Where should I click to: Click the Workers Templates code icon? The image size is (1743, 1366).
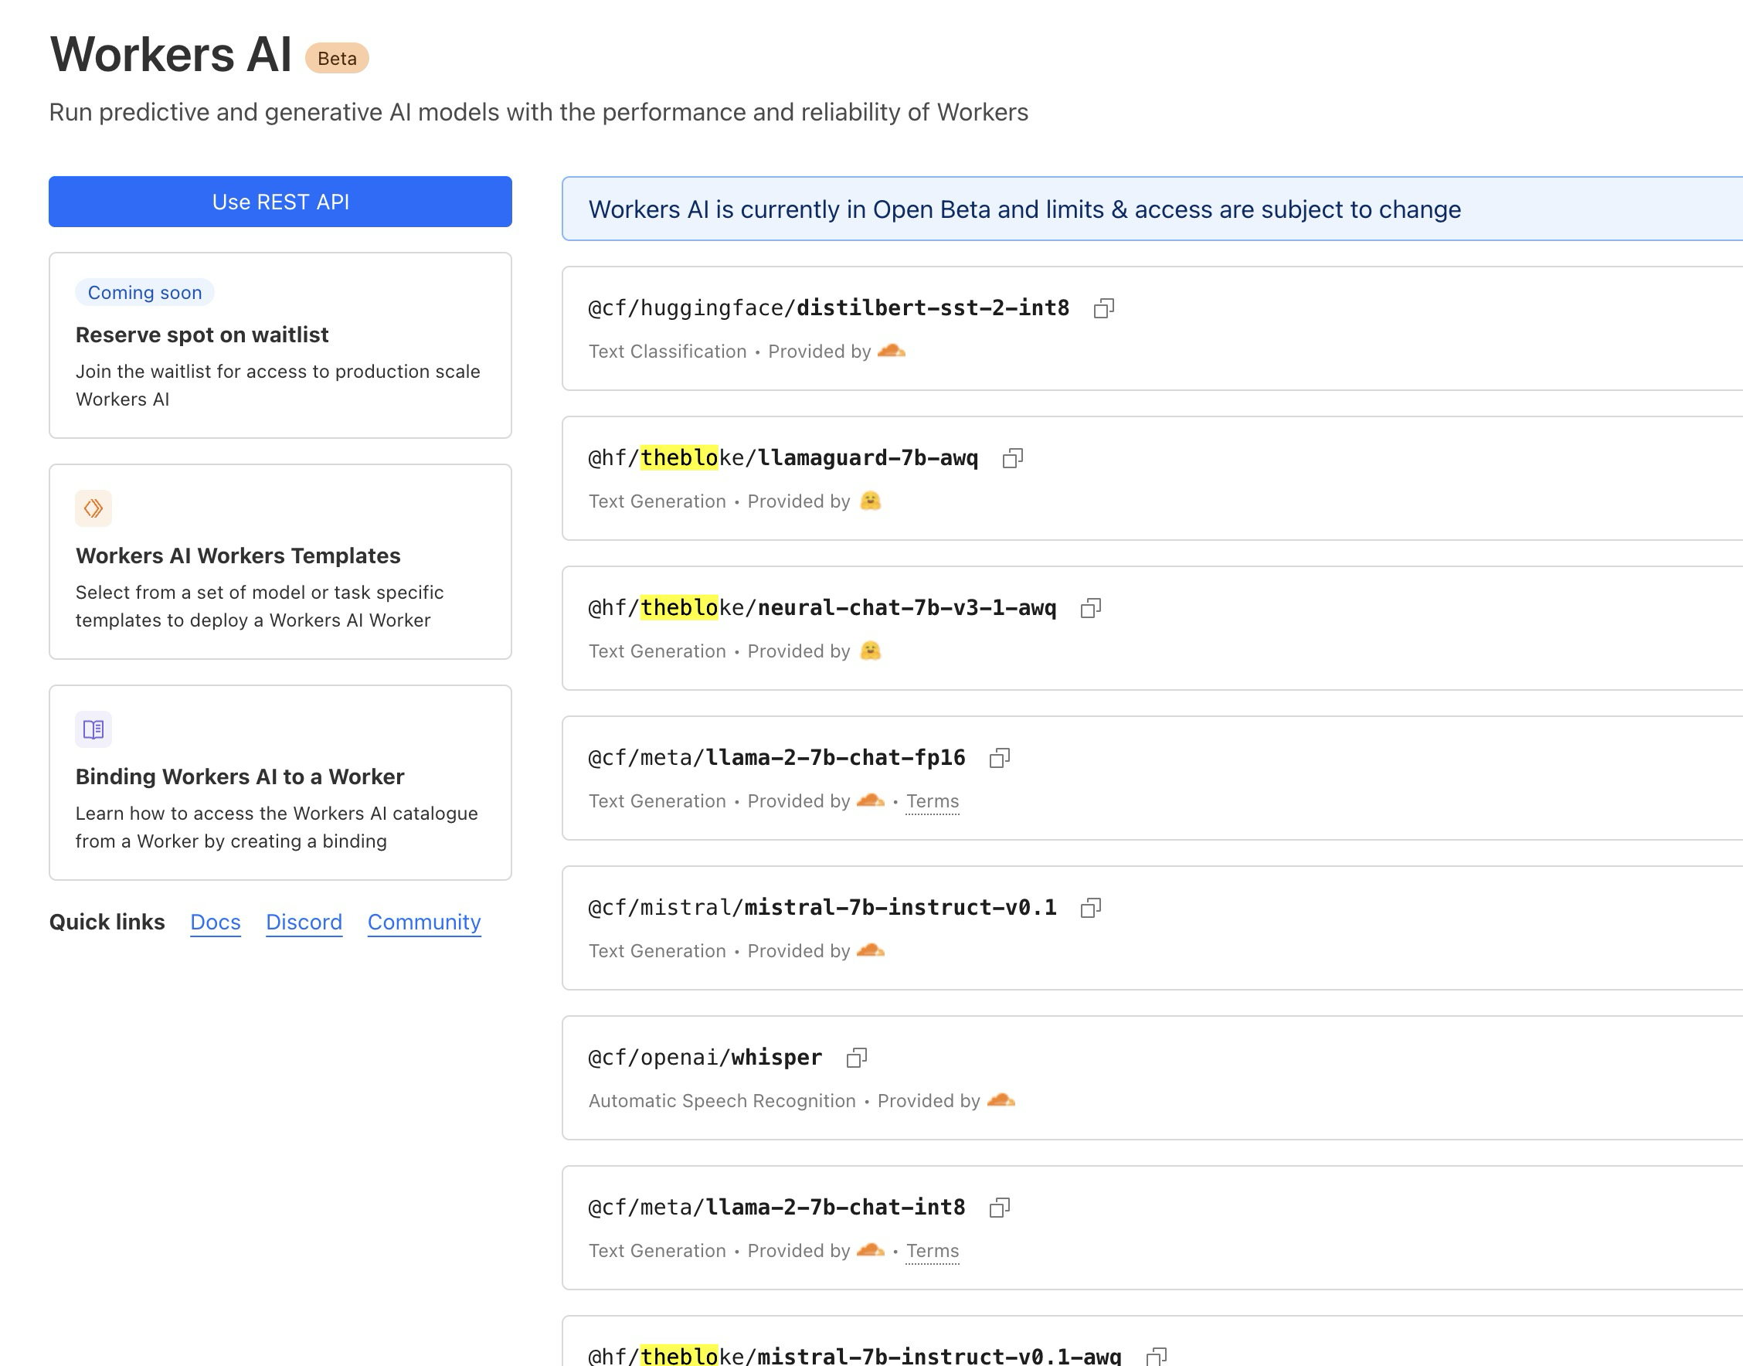pyautogui.click(x=93, y=508)
